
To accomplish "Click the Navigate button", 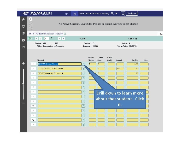I will (x=132, y=14).
